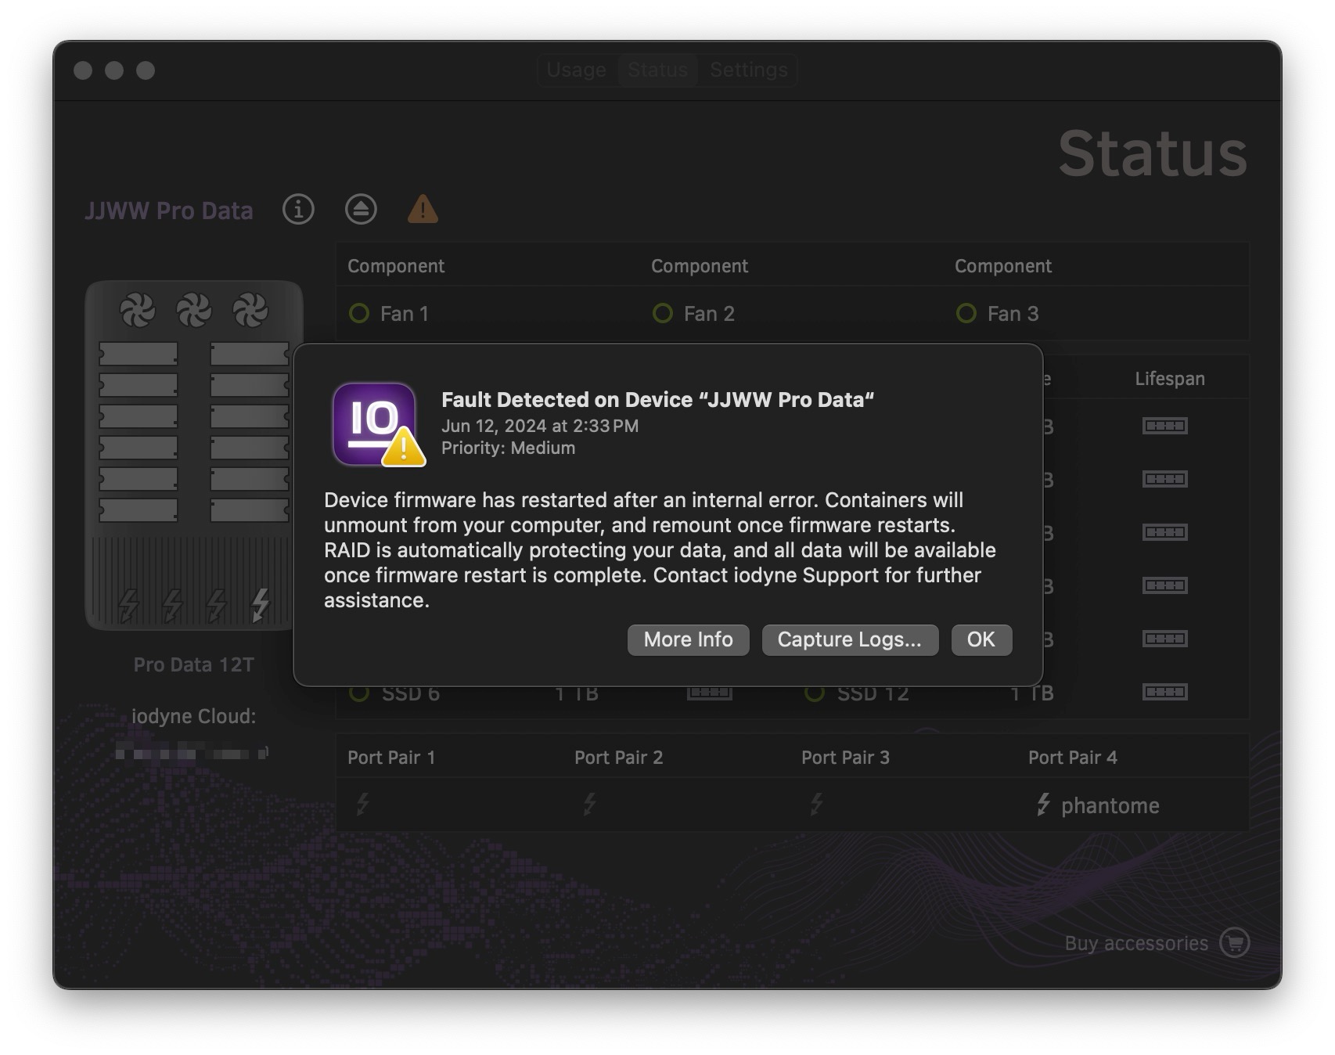This screenshot has width=1335, height=1055.
Task: Click the Lifespan column header
Action: [1170, 379]
